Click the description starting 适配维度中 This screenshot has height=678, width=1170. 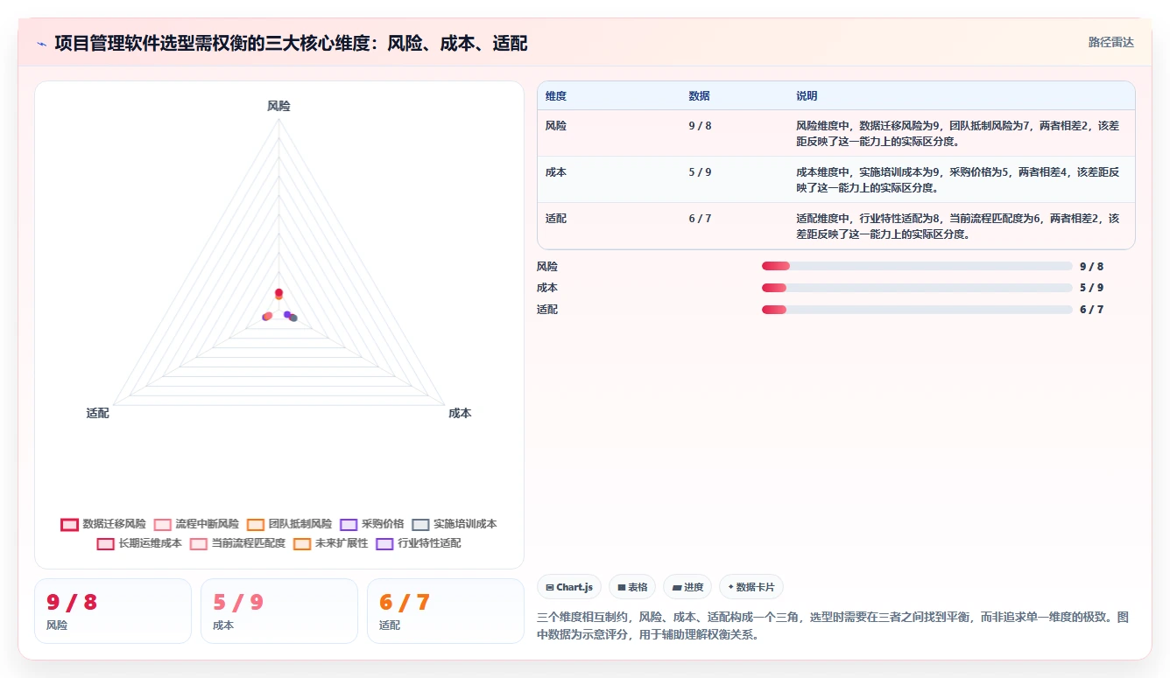tap(957, 226)
